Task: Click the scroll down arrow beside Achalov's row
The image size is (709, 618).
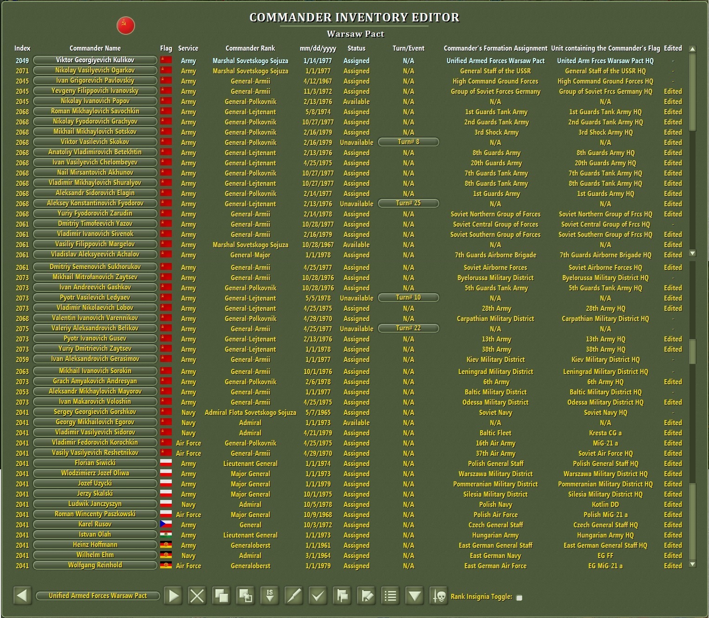Action: [x=692, y=253]
